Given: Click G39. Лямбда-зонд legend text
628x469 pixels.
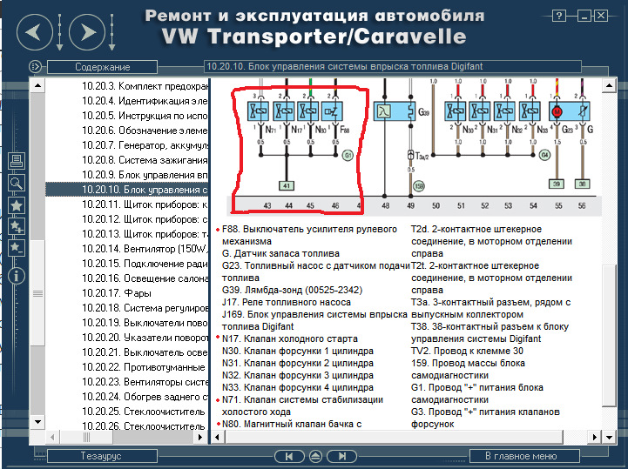Looking at the screenshot, I should coord(292,290).
